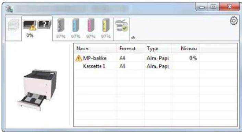Click the status monitor title bar icon

tap(9, 9)
